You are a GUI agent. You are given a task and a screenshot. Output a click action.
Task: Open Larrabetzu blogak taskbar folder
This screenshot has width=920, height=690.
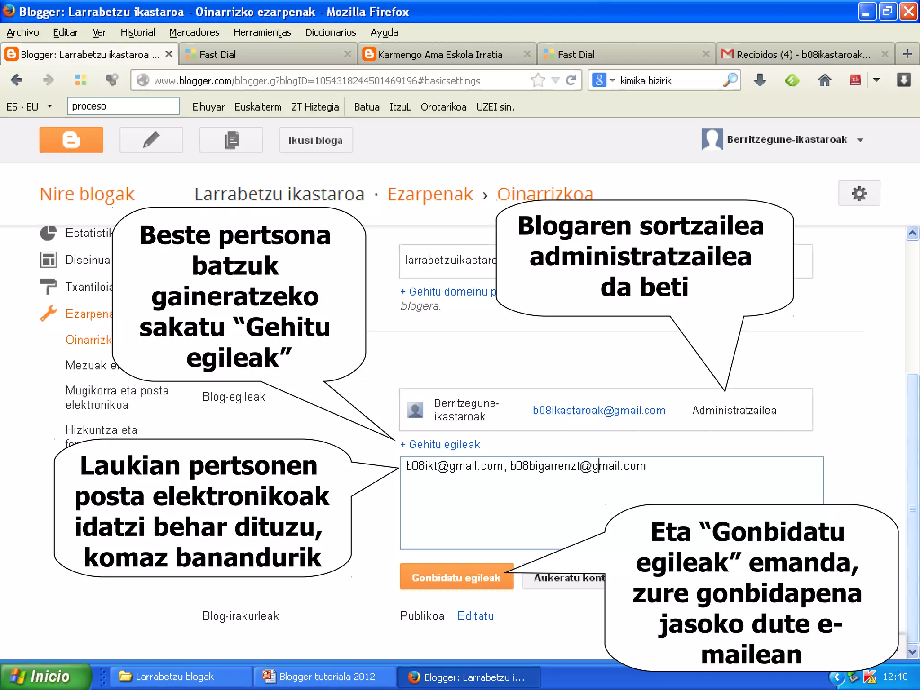click(181, 677)
